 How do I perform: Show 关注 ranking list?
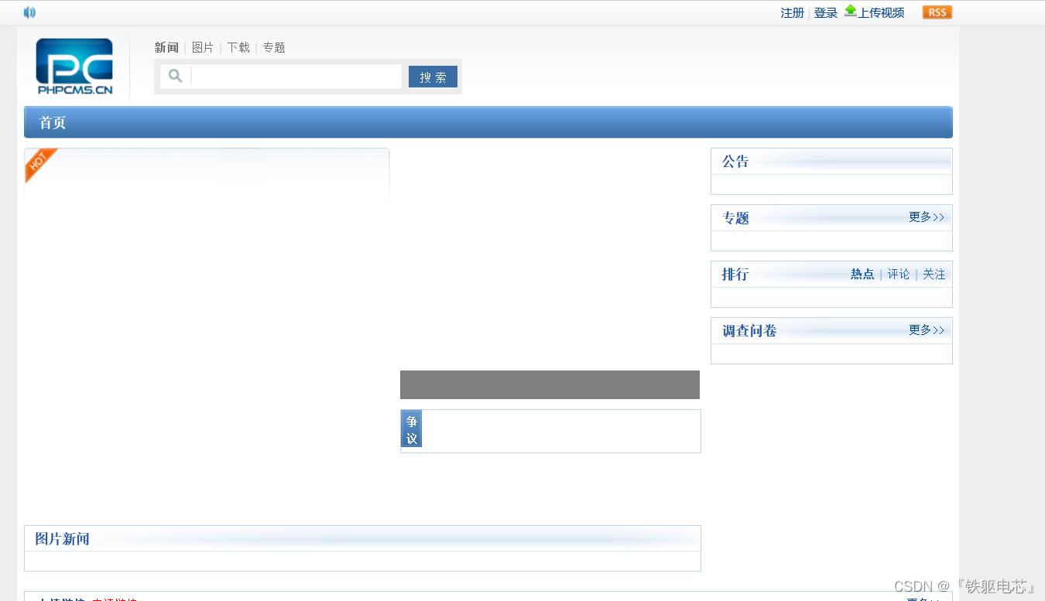934,274
